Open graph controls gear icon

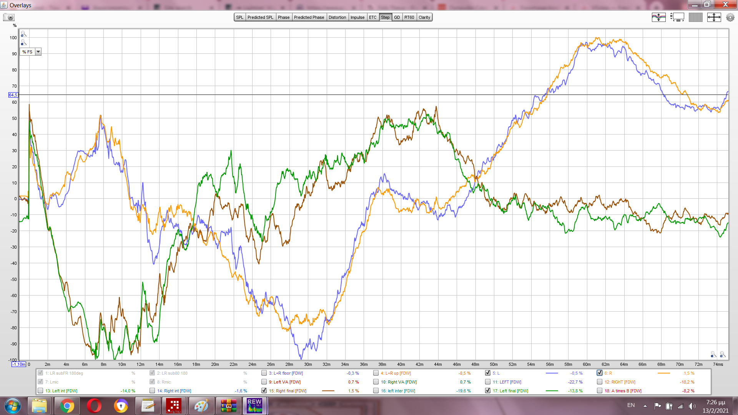[730, 17]
